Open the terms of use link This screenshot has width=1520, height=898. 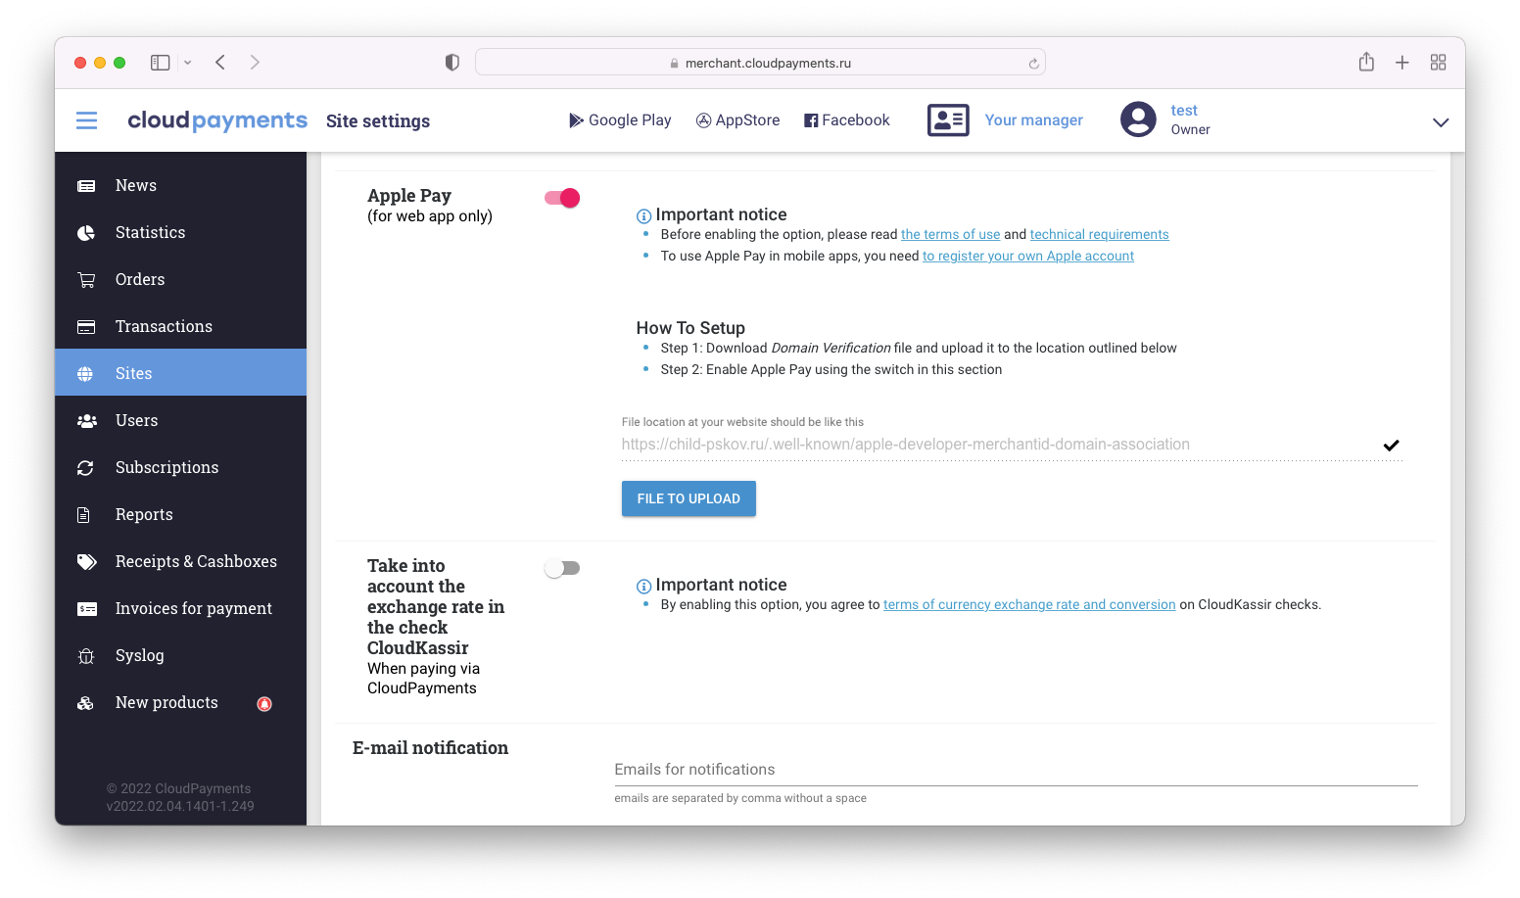[949, 234]
